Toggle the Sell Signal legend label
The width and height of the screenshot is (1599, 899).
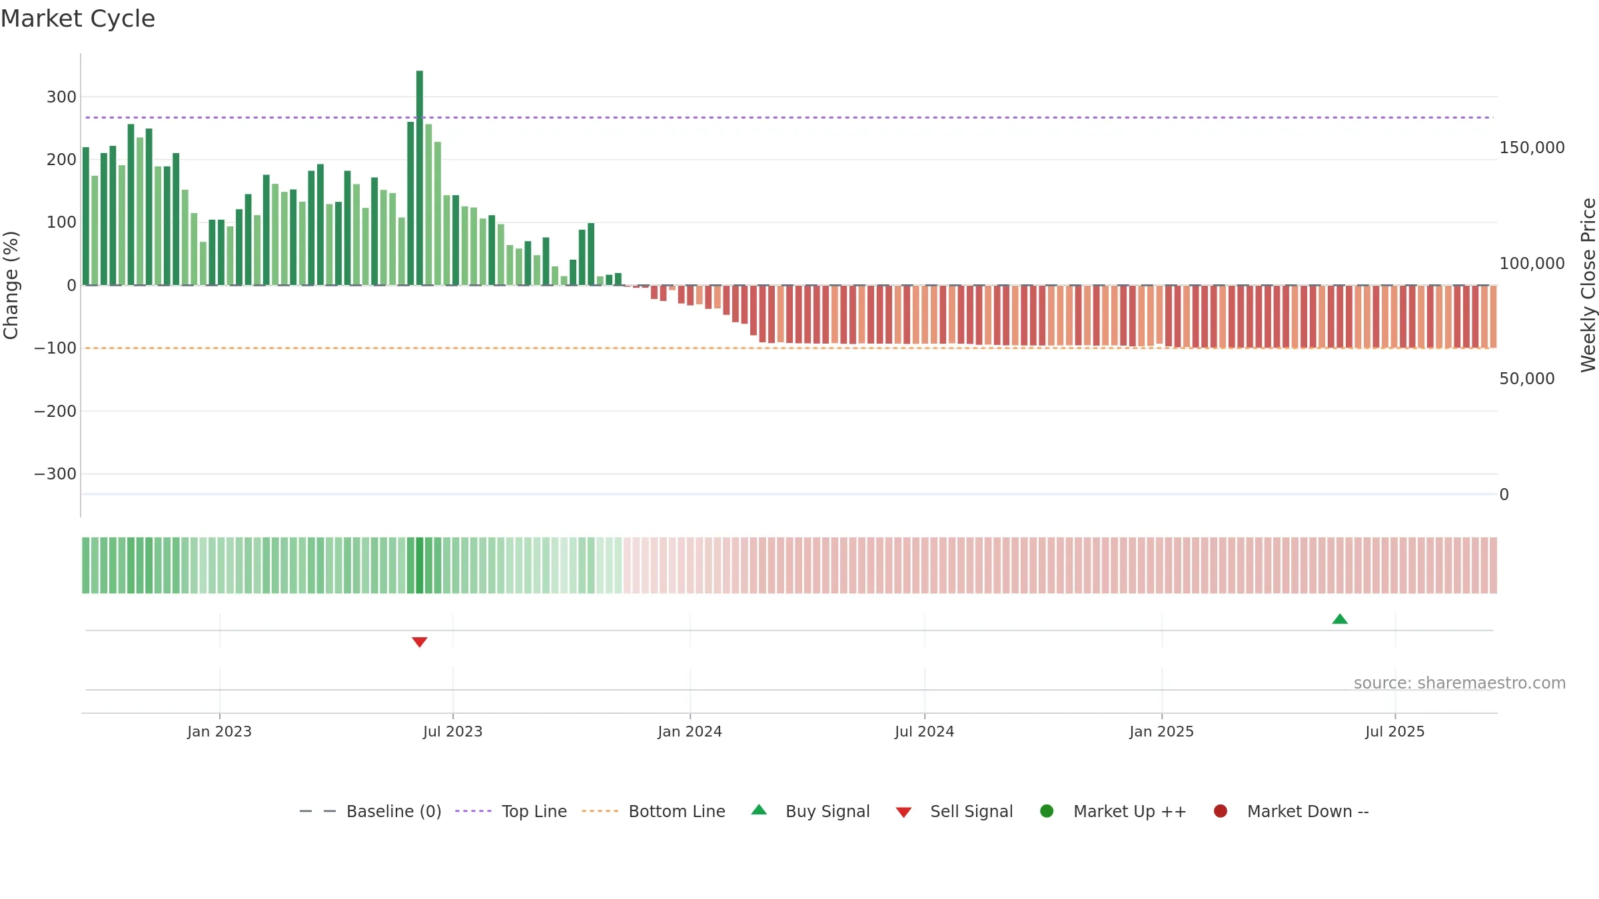[x=971, y=811]
